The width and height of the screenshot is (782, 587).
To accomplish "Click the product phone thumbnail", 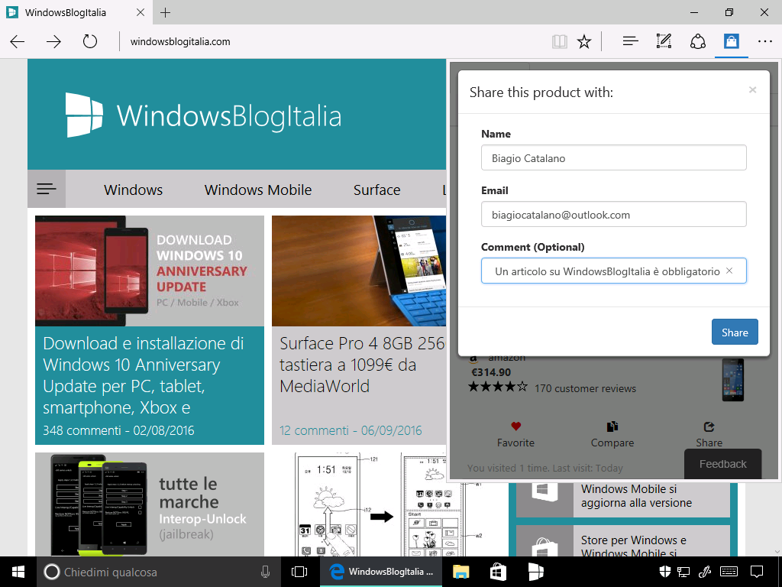I will click(732, 379).
